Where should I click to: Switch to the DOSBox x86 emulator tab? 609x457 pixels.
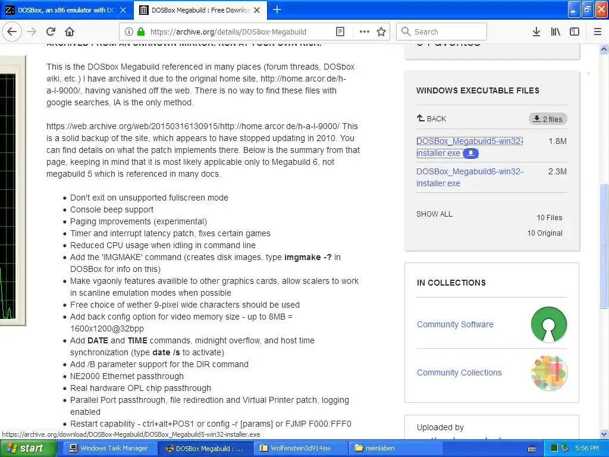[67, 10]
